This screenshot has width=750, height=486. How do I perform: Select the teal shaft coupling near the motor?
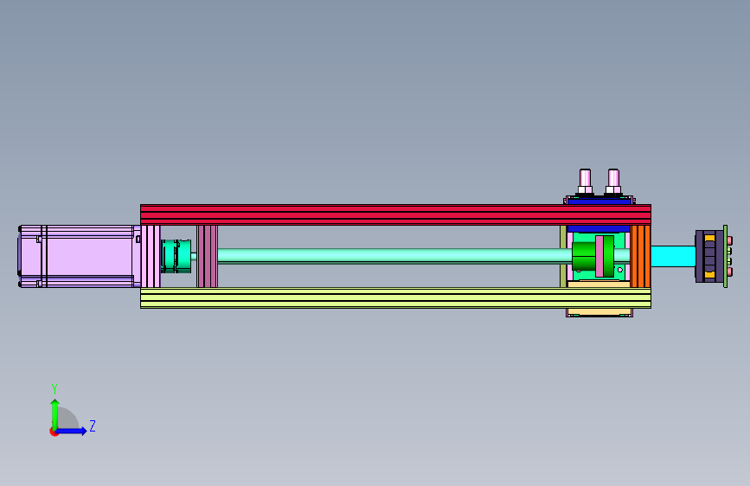point(176,256)
